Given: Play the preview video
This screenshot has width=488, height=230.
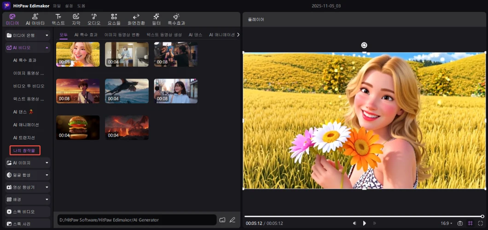Looking at the screenshot, I should [x=364, y=223].
